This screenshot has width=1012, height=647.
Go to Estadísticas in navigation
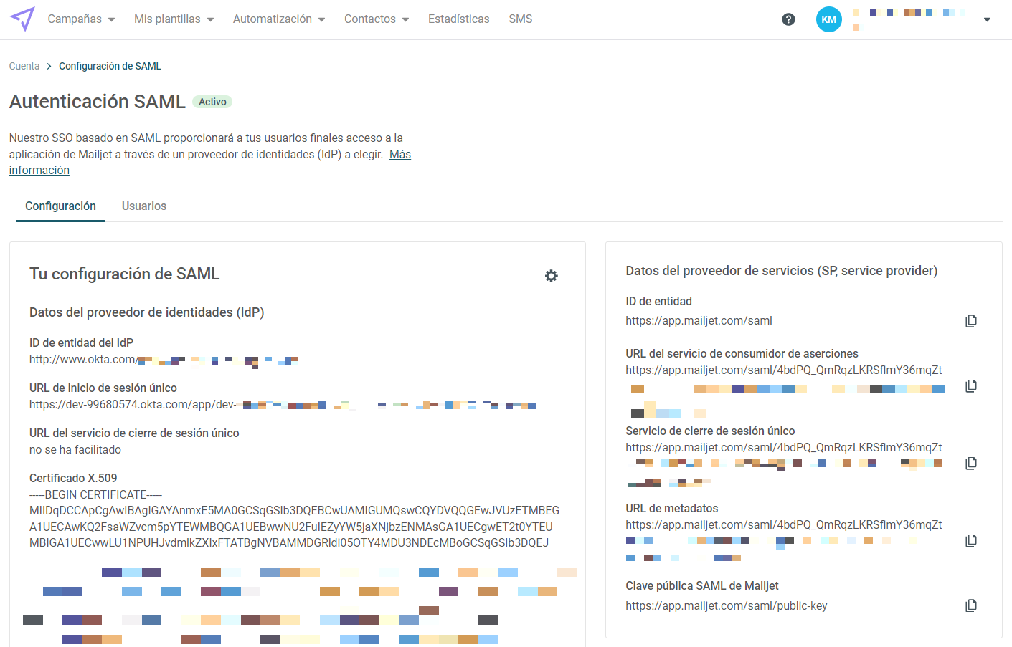458,19
